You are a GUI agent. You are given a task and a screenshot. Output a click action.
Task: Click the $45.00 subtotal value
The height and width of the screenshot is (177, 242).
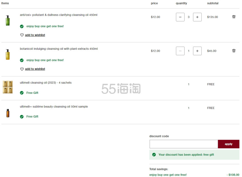tap(212, 51)
